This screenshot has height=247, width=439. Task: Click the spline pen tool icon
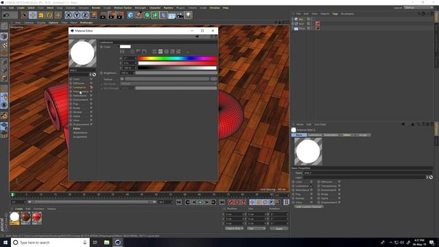pyautogui.click(x=139, y=15)
